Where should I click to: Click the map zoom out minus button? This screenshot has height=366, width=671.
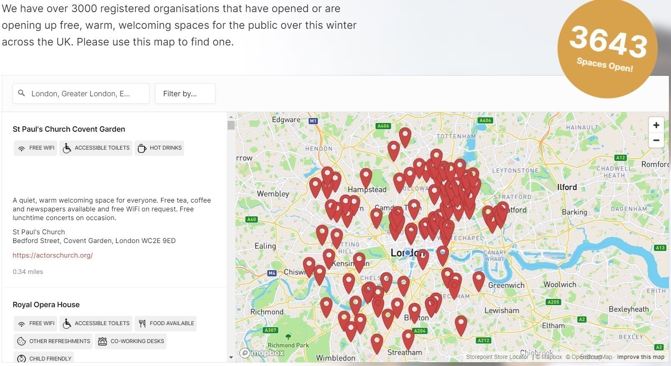coord(656,140)
